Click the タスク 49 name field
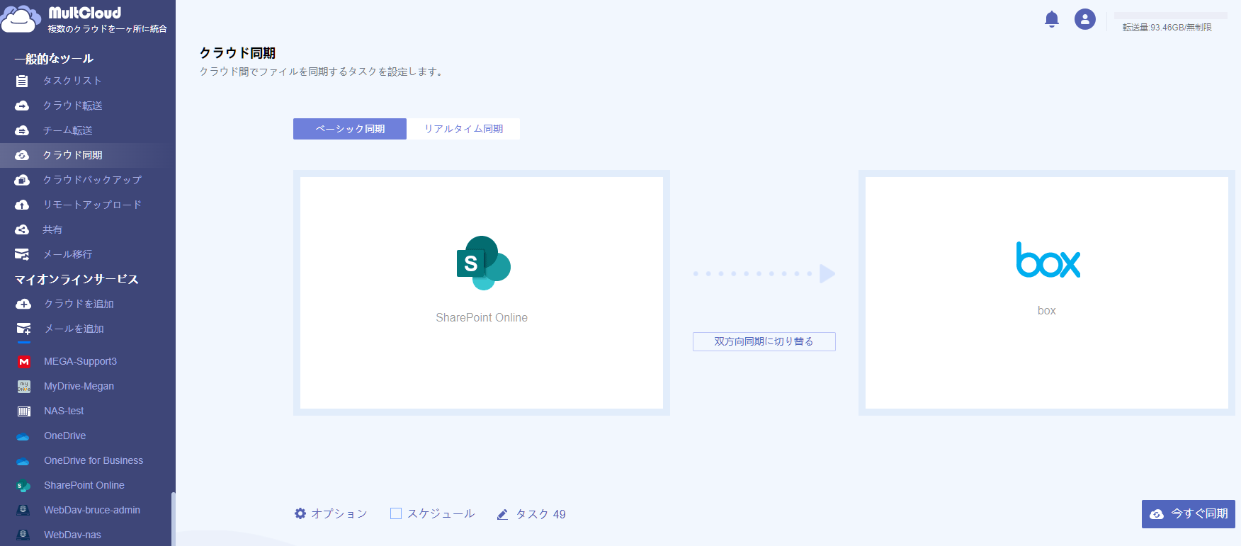The width and height of the screenshot is (1241, 546). click(541, 514)
